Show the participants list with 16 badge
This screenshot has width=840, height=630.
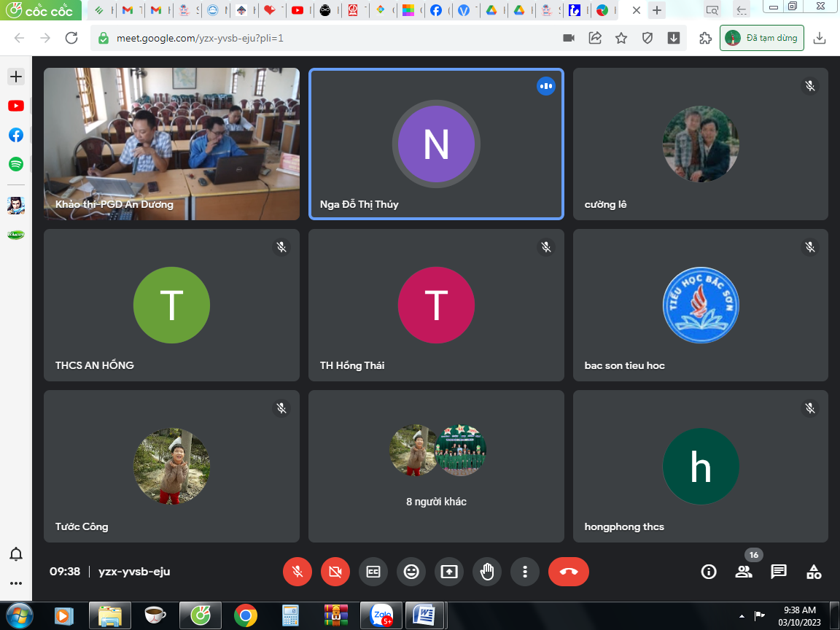(744, 572)
